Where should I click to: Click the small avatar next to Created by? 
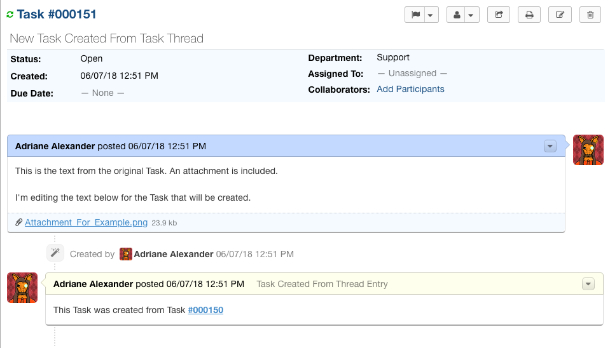click(x=126, y=254)
